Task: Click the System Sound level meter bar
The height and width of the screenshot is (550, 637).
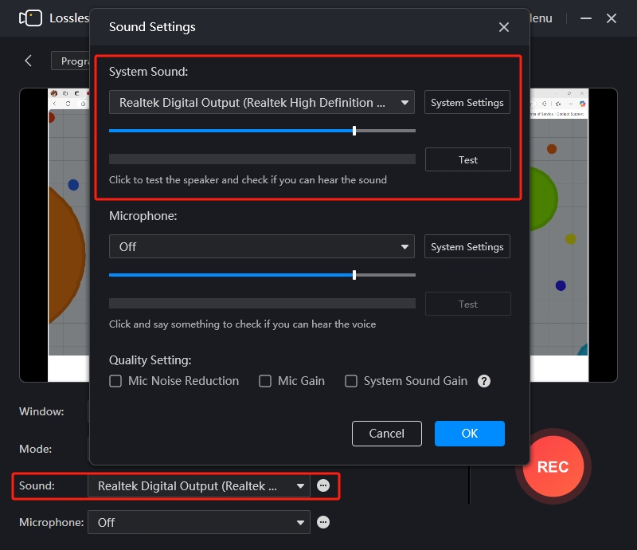Action: pyautogui.click(x=262, y=159)
